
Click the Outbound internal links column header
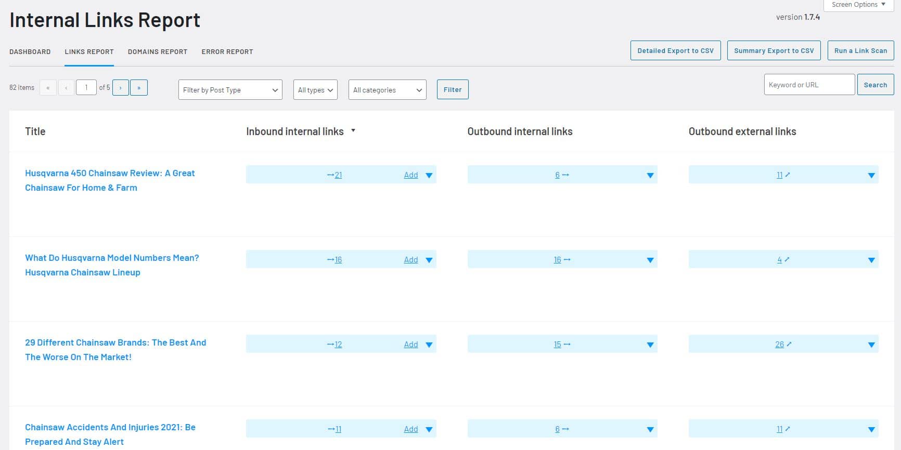[520, 131]
